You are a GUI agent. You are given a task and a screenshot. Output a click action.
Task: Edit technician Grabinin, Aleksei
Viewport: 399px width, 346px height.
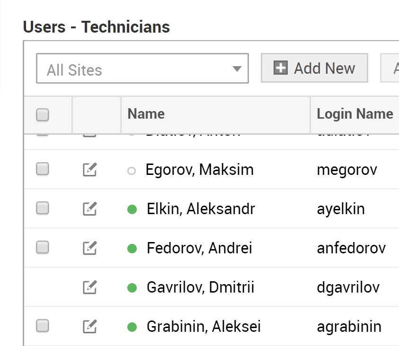(x=90, y=326)
